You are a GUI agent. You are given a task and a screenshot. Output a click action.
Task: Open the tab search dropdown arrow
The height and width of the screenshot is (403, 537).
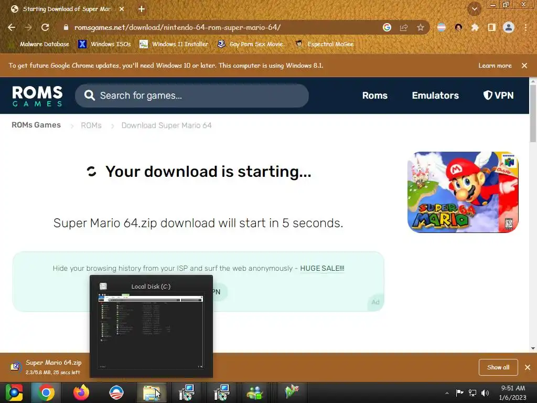[x=474, y=9]
